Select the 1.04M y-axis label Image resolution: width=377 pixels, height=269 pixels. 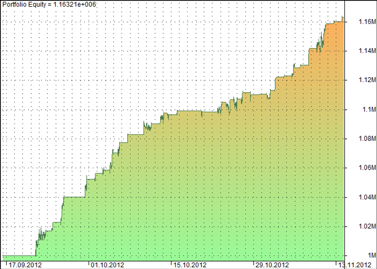[x=367, y=197]
